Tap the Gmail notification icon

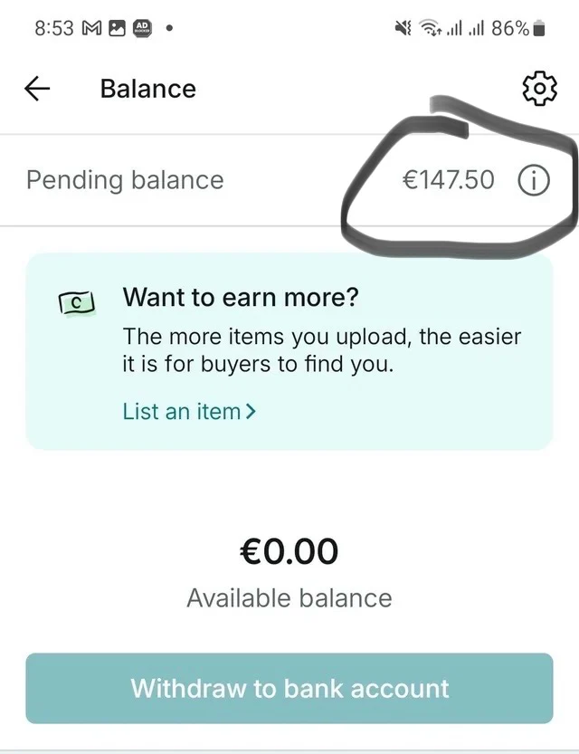[92, 28]
